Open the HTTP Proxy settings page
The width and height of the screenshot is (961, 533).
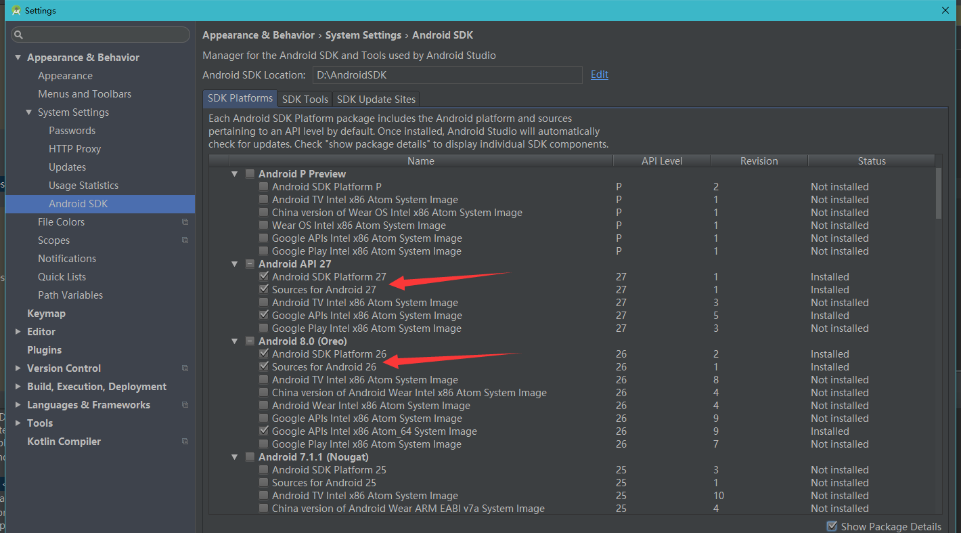click(x=74, y=149)
